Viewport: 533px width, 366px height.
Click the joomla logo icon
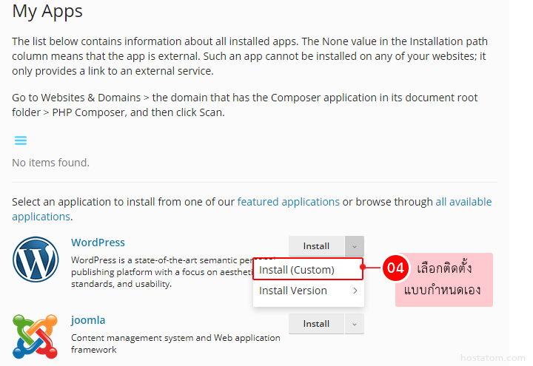click(36, 335)
